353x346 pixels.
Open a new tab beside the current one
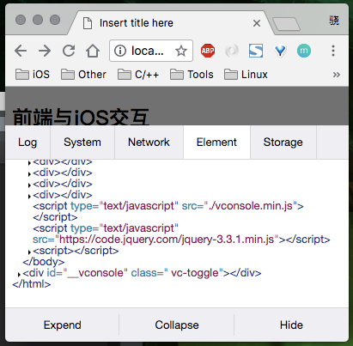tap(286, 24)
